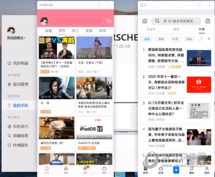
Task: Open the Bilibili 影视 tab
Action: (x=102, y=31)
